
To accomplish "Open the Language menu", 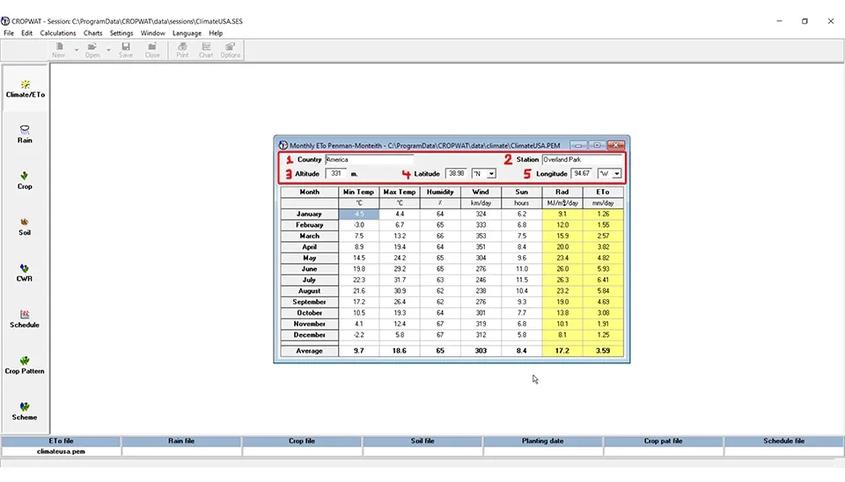I will point(187,33).
